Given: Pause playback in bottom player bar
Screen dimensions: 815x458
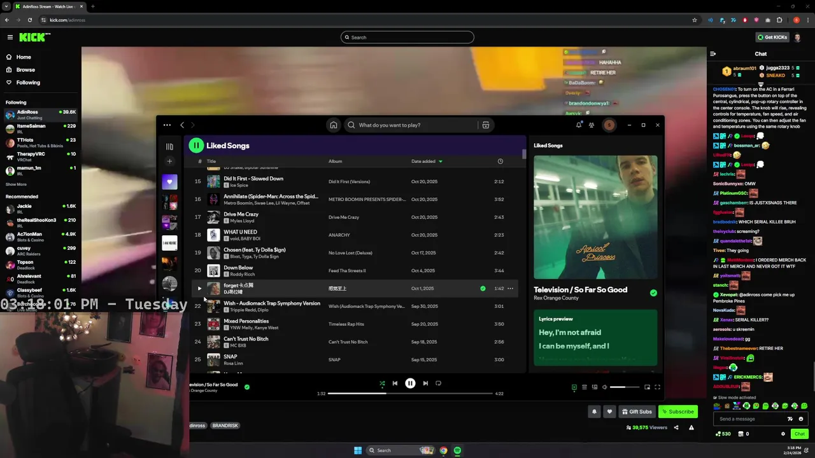Looking at the screenshot, I should tap(410, 384).
